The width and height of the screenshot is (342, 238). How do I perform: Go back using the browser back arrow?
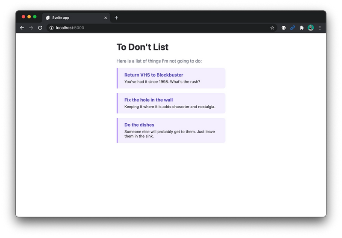tap(22, 28)
